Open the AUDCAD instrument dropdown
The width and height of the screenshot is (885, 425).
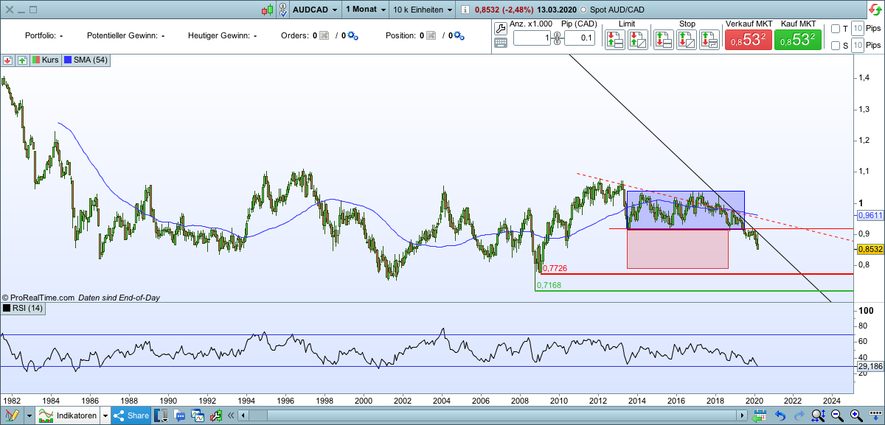pyautogui.click(x=312, y=10)
